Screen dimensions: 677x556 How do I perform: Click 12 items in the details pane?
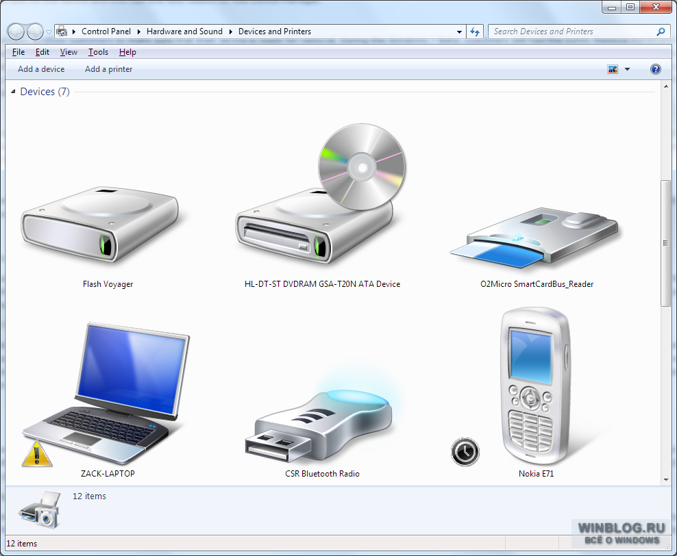pyautogui.click(x=89, y=496)
